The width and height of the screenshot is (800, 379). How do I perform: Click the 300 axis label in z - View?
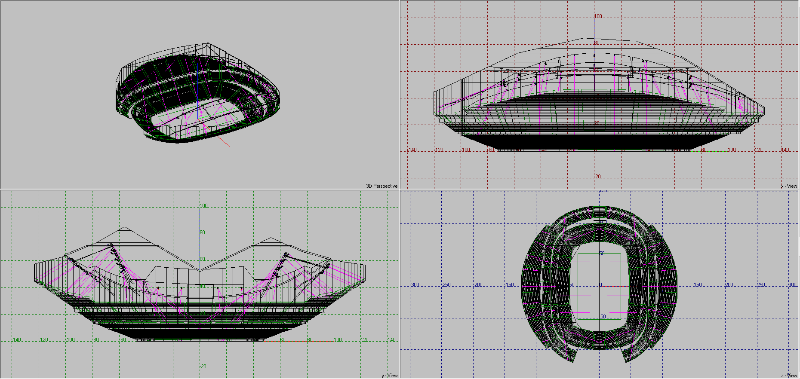792,285
